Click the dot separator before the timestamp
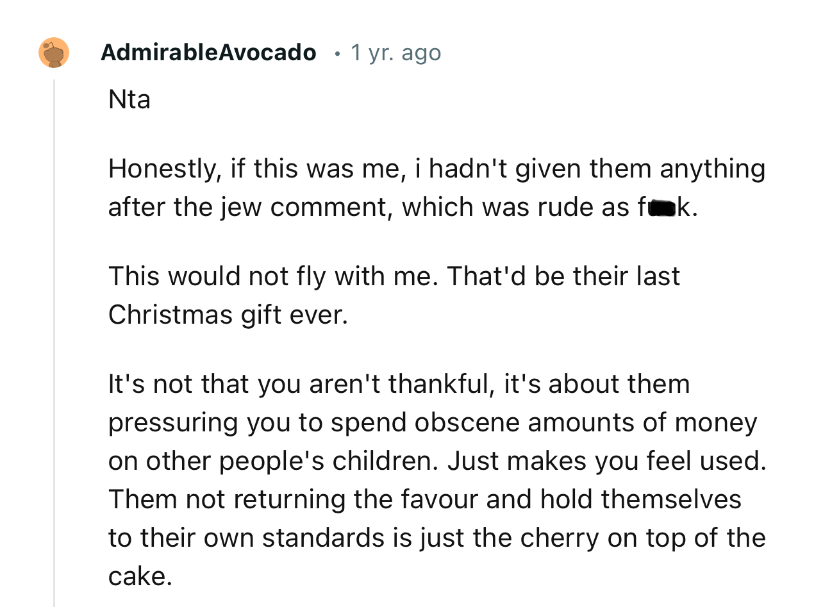 (337, 53)
